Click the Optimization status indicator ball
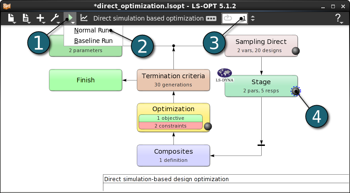Image resolution: width=350 pixels, height=193 pixels. click(x=208, y=126)
